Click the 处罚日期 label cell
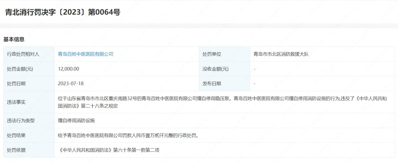This screenshot has width=398, height=164. [16, 84]
